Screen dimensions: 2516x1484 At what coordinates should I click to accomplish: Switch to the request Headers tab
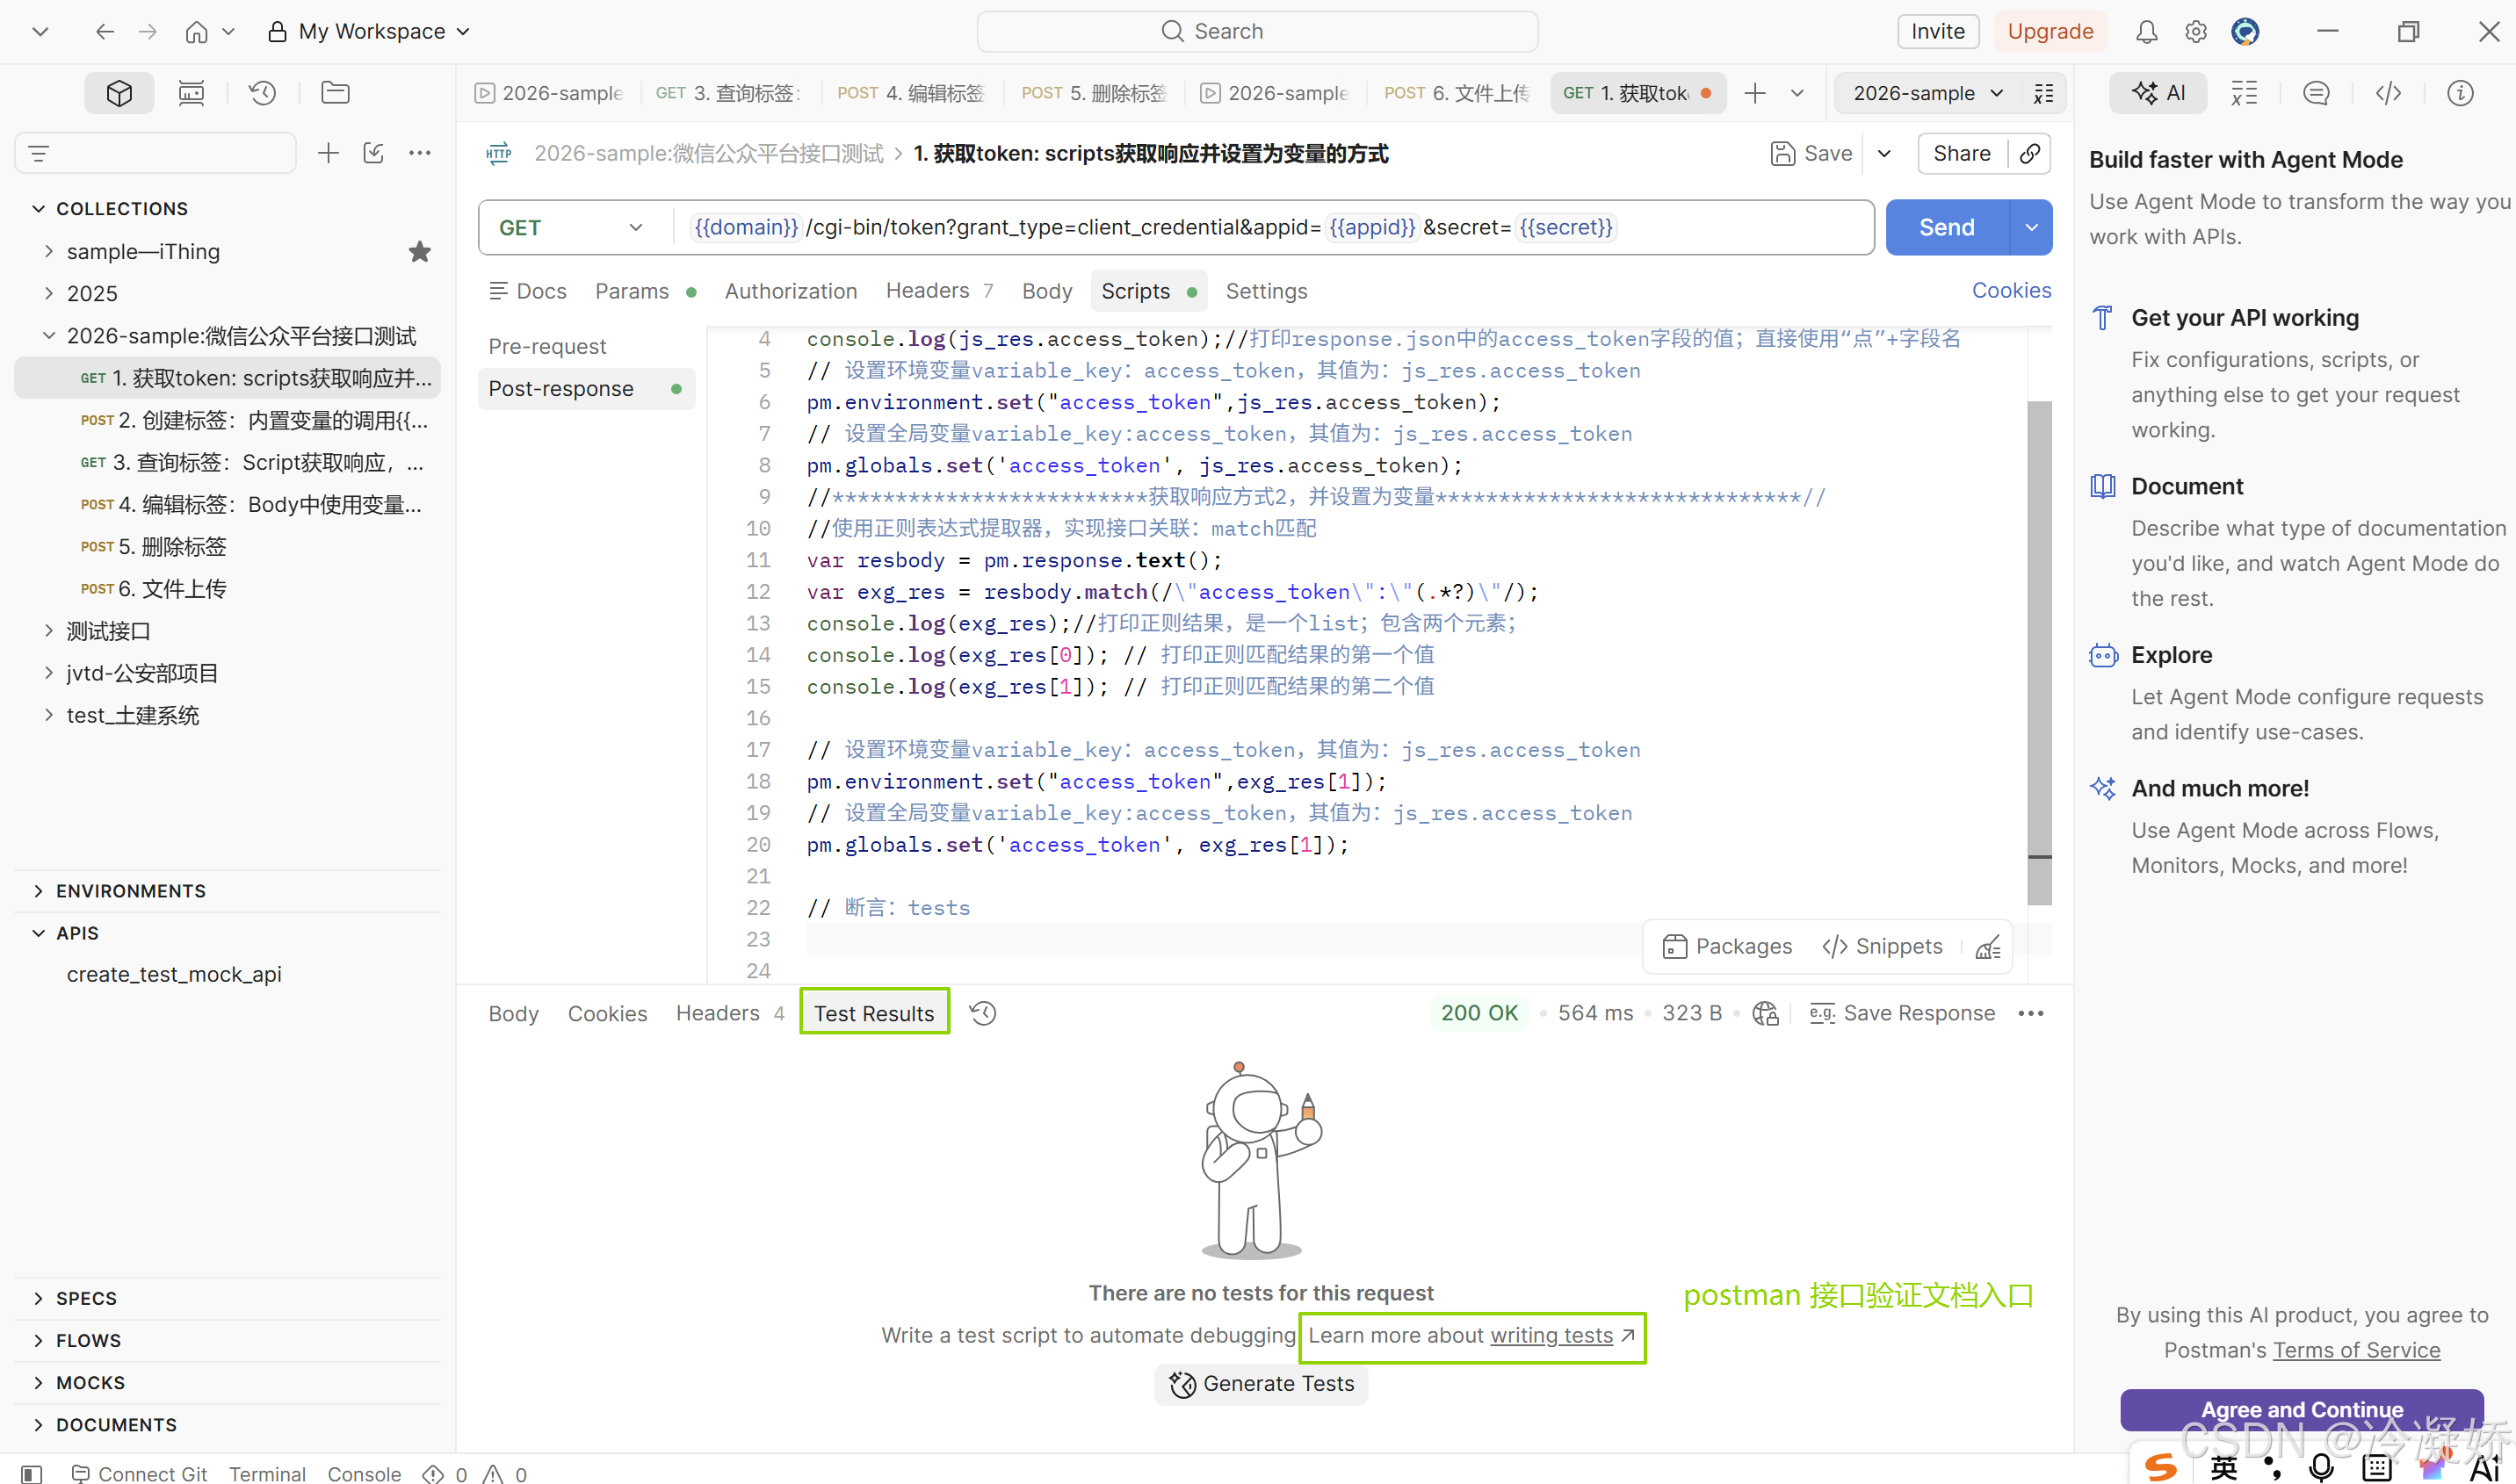(x=939, y=291)
